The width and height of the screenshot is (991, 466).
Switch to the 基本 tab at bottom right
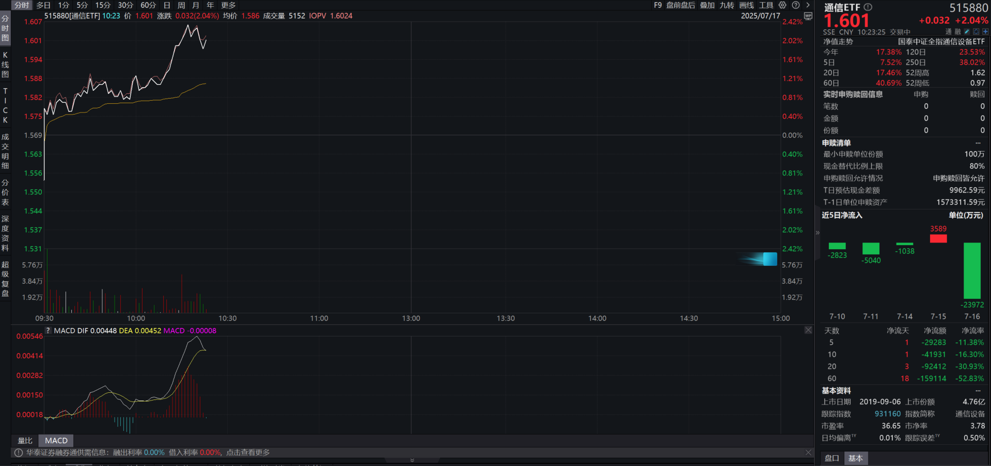tap(856, 458)
